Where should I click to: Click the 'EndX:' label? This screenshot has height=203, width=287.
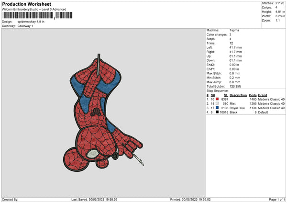click(210, 65)
